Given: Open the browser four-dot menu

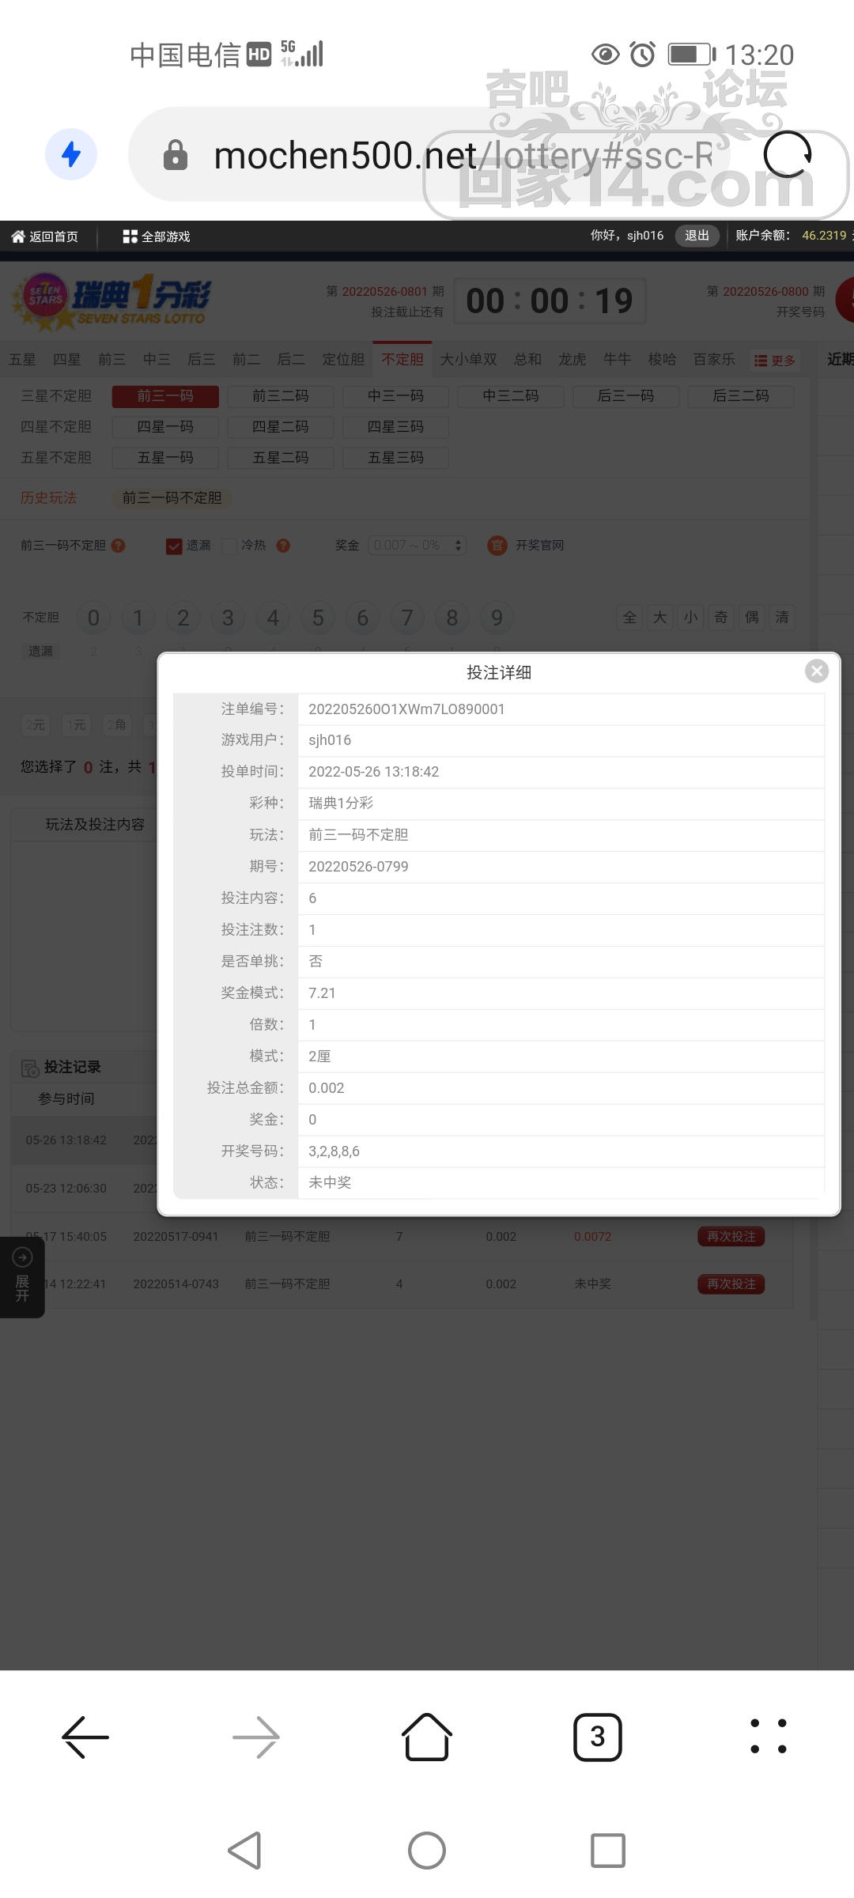Looking at the screenshot, I should coord(768,1737).
